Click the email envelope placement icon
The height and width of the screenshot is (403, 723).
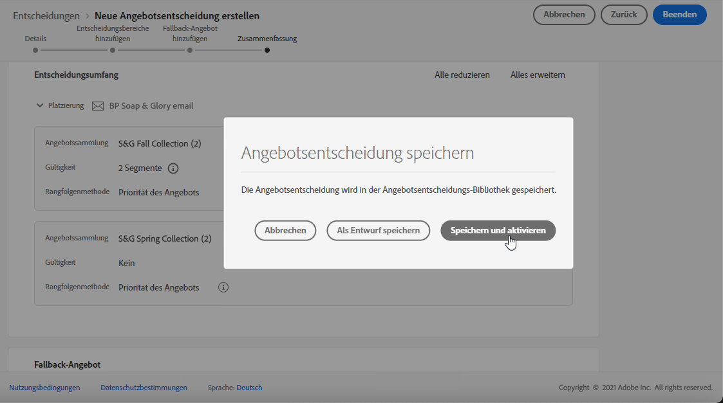98,106
